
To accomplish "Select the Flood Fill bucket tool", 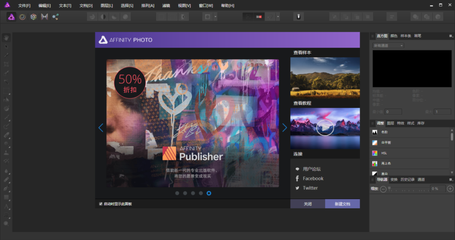I will click(x=6, y=100).
